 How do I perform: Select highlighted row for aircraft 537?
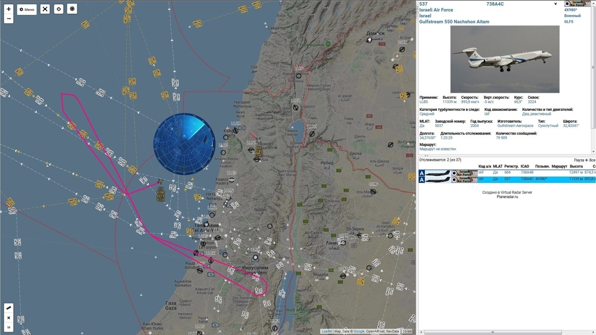click(507, 179)
